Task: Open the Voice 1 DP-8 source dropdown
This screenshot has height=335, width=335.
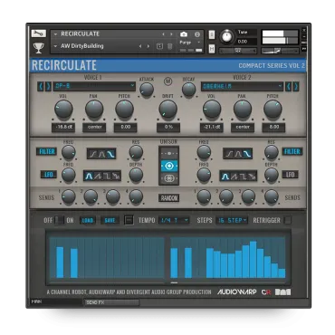Action: tap(94, 86)
